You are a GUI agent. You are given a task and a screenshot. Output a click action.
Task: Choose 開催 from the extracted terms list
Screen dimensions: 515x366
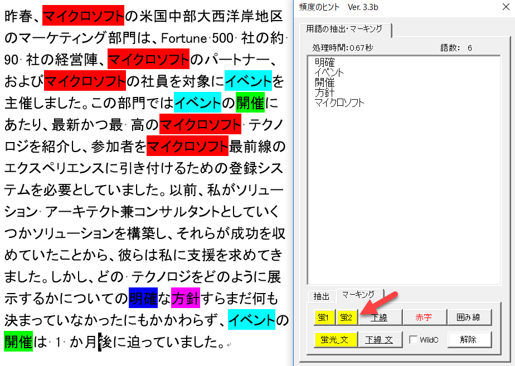click(x=325, y=82)
